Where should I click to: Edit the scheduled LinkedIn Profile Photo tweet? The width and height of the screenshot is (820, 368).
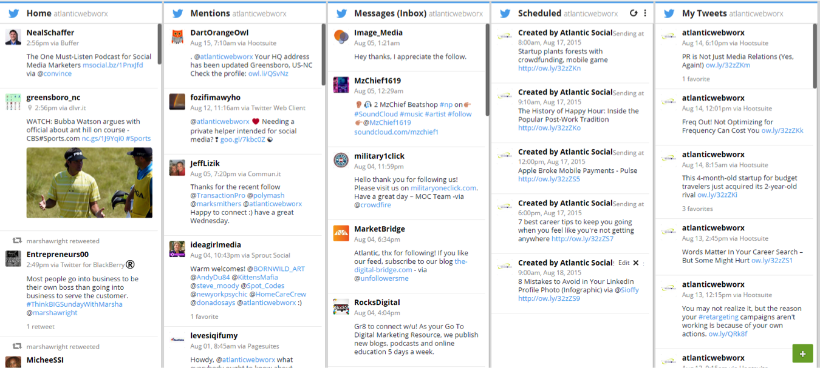pyautogui.click(x=624, y=263)
